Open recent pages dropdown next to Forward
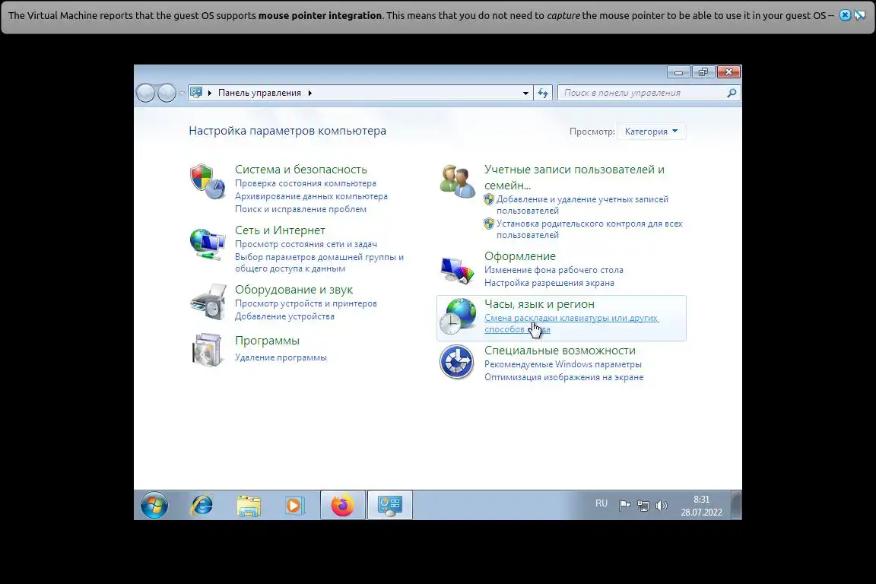 tap(182, 94)
